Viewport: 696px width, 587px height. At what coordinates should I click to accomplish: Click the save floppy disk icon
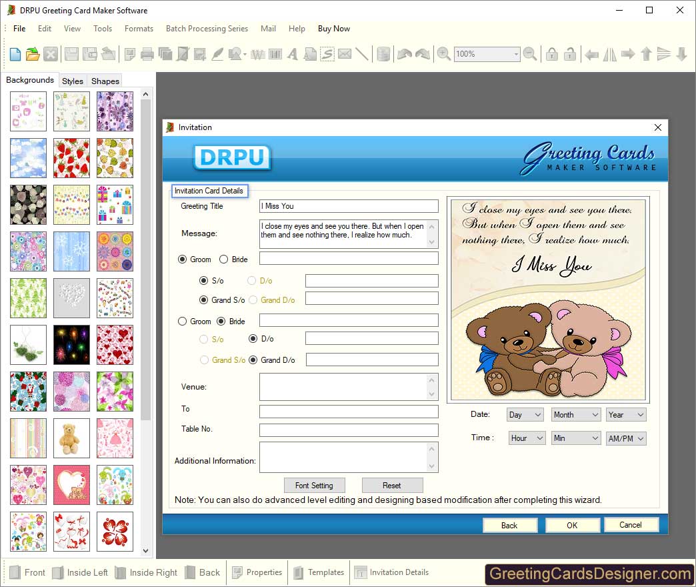click(x=71, y=54)
